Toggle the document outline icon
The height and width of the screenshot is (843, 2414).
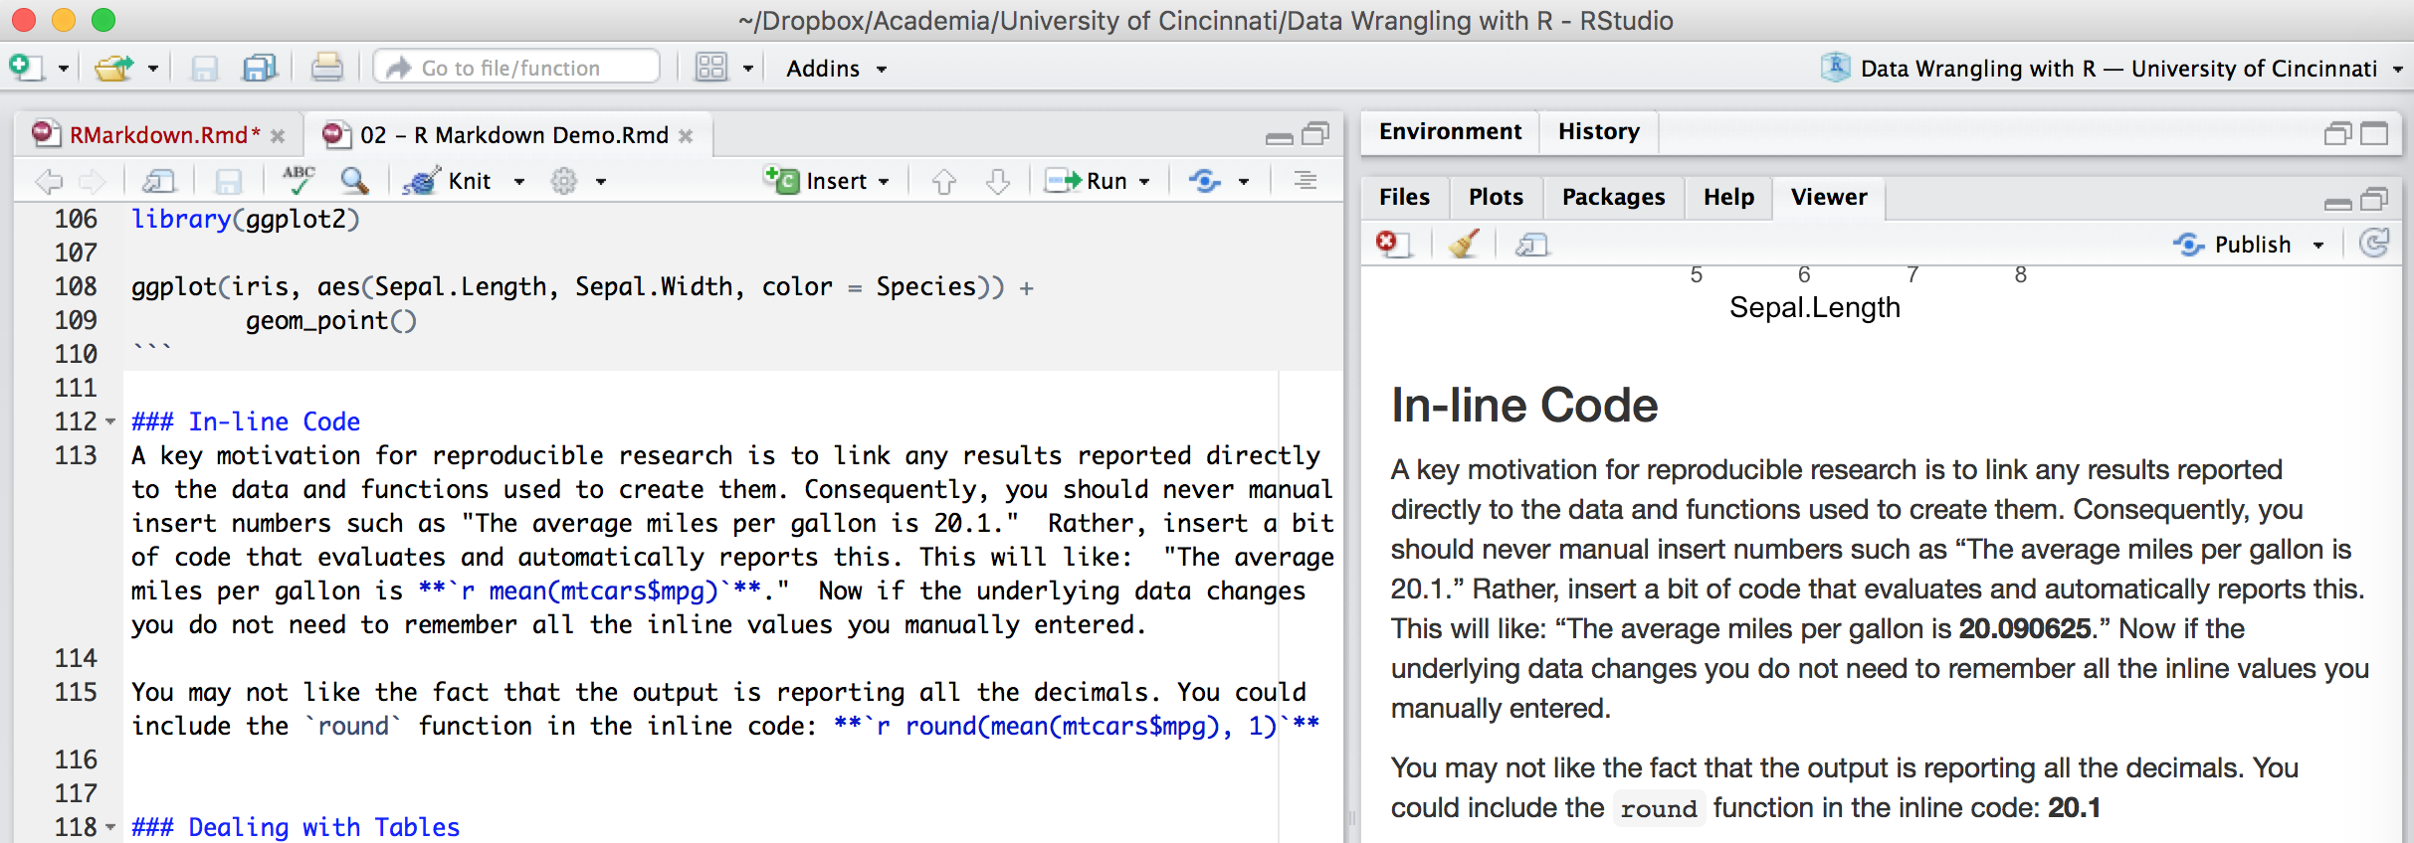(1305, 180)
